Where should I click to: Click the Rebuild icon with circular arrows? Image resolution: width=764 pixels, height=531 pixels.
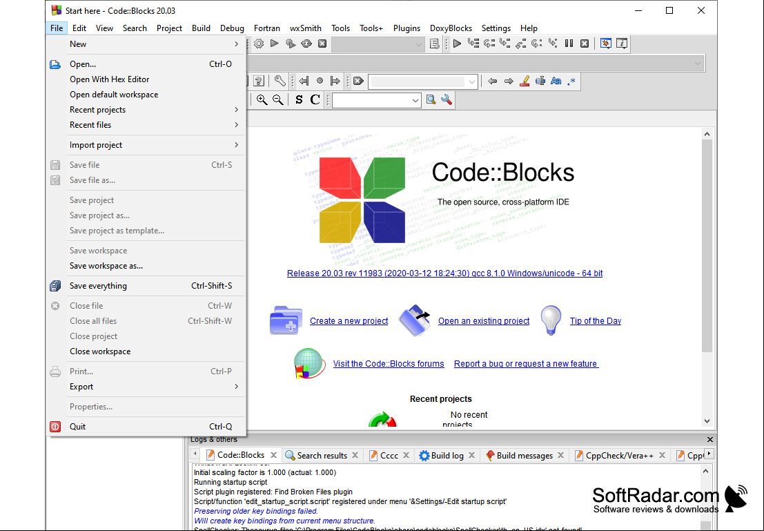click(x=306, y=44)
